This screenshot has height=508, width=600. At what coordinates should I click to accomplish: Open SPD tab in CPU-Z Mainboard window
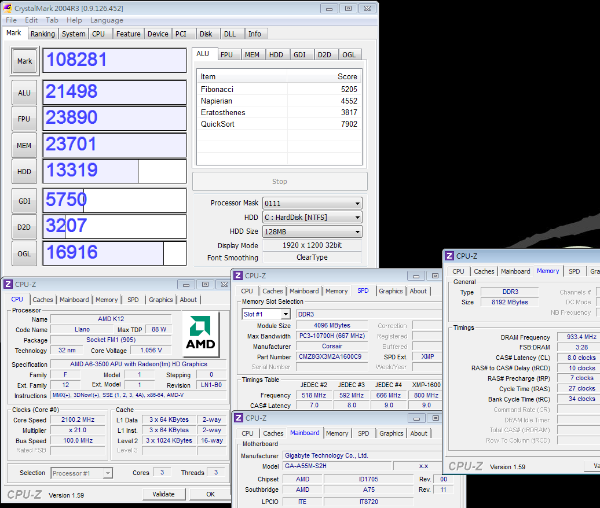364,433
